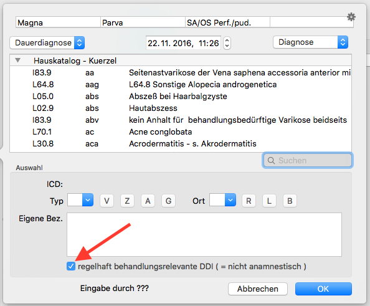
Task: Click the Abbrechen button
Action: click(258, 289)
